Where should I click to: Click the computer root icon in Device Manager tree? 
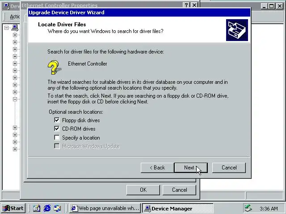pos(15,28)
